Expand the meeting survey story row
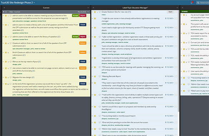 click(3, 16)
